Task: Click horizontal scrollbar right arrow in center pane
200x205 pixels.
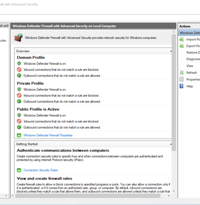Action: [169, 195]
